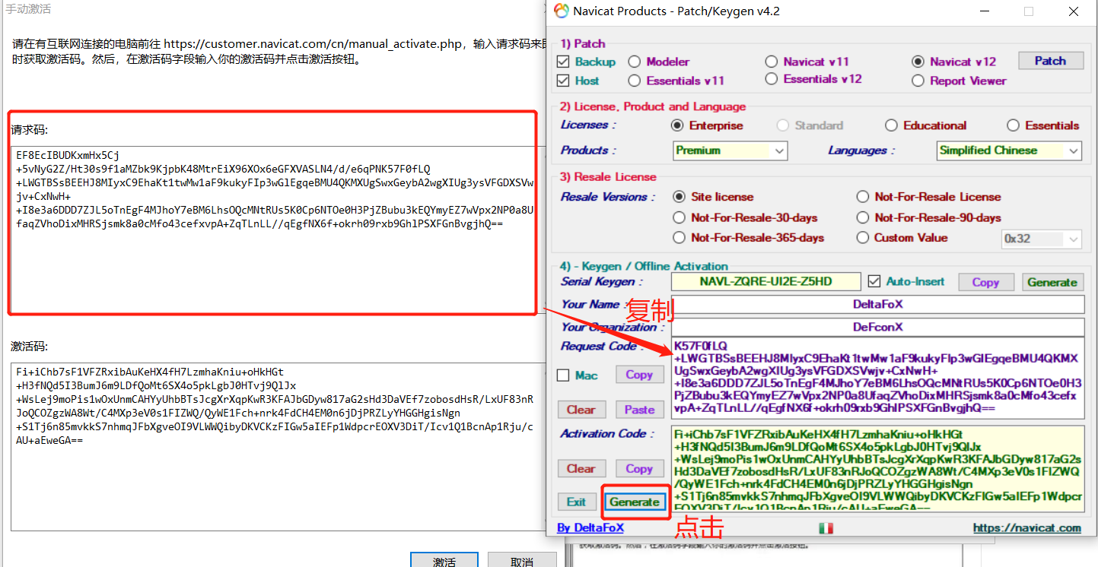This screenshot has height=567, width=1098.
Task: Select the Enterprise license radio button
Action: (x=677, y=125)
